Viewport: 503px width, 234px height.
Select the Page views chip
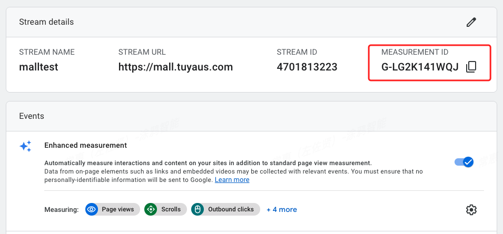pos(113,209)
